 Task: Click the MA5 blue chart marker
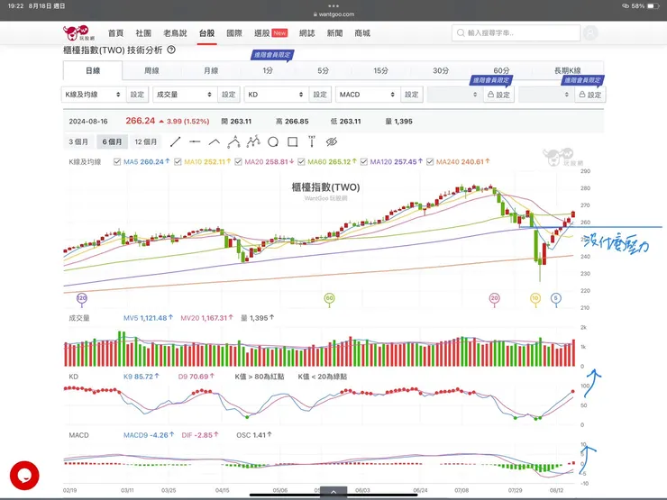555,299
